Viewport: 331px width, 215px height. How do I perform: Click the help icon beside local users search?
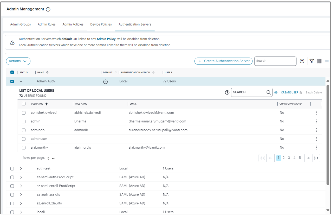pyautogui.click(x=227, y=92)
